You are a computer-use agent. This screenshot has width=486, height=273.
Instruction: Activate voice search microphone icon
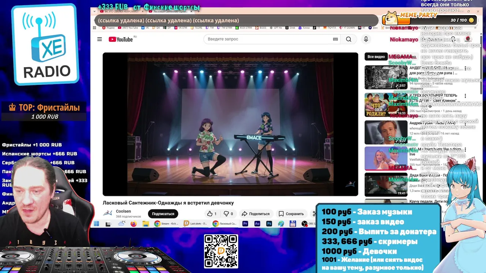coord(366,39)
